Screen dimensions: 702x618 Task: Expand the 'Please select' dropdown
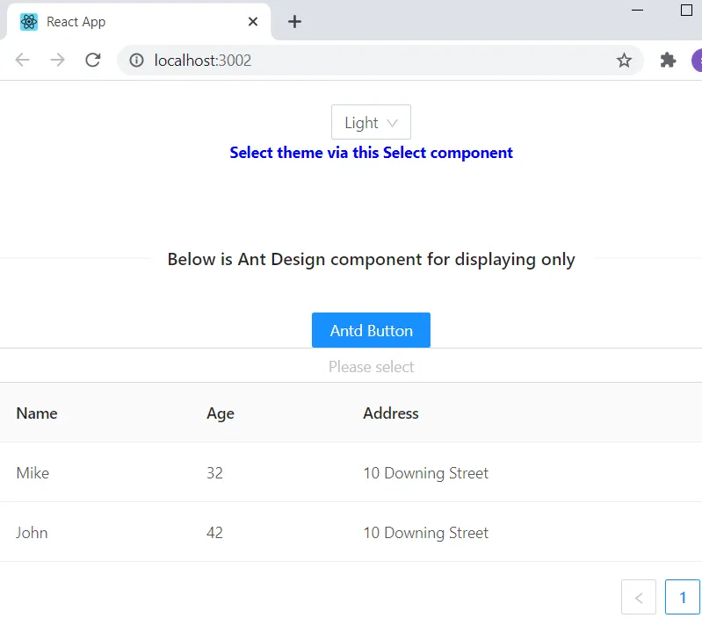(371, 366)
